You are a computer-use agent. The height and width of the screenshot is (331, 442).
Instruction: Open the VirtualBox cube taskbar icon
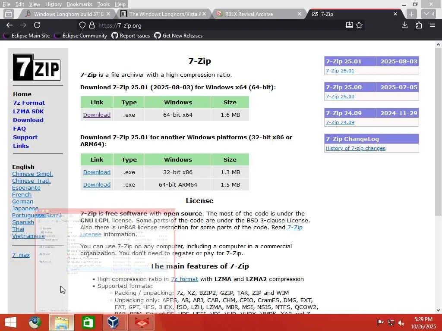click(x=114, y=322)
